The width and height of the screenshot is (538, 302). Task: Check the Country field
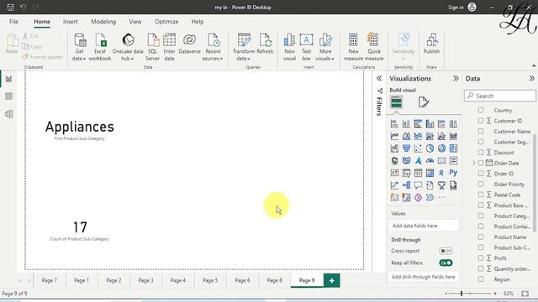(481, 110)
